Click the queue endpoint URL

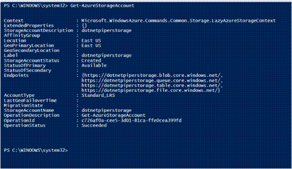[x=152, y=81]
